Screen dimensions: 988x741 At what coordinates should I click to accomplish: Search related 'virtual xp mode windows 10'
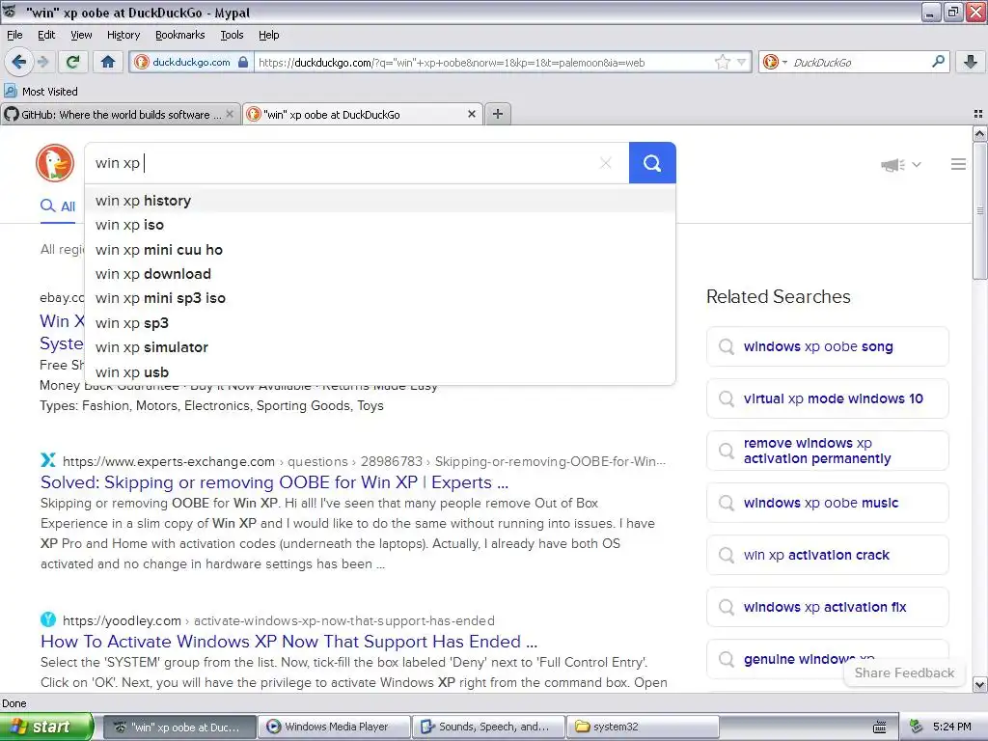click(x=827, y=398)
